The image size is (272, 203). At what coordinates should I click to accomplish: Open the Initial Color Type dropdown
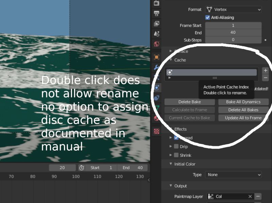click(233, 174)
